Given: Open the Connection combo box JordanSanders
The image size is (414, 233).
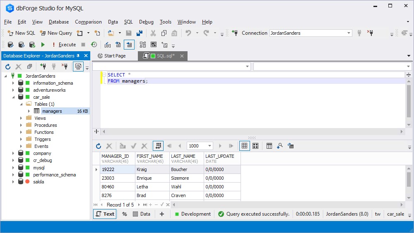Looking at the screenshot, I should coord(310,33).
